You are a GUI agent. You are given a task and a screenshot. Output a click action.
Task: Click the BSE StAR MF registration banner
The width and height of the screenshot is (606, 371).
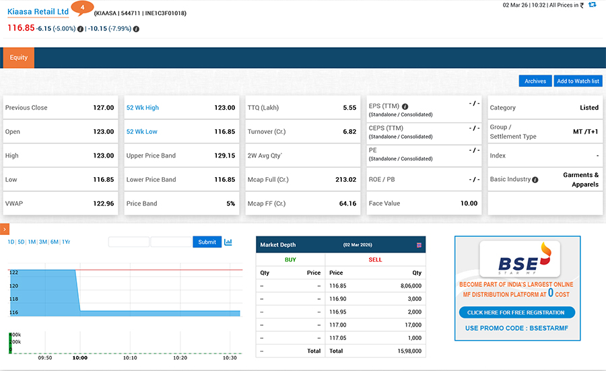(517, 288)
